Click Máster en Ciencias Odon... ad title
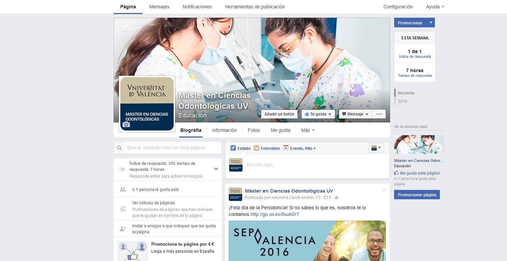 pyautogui.click(x=419, y=161)
